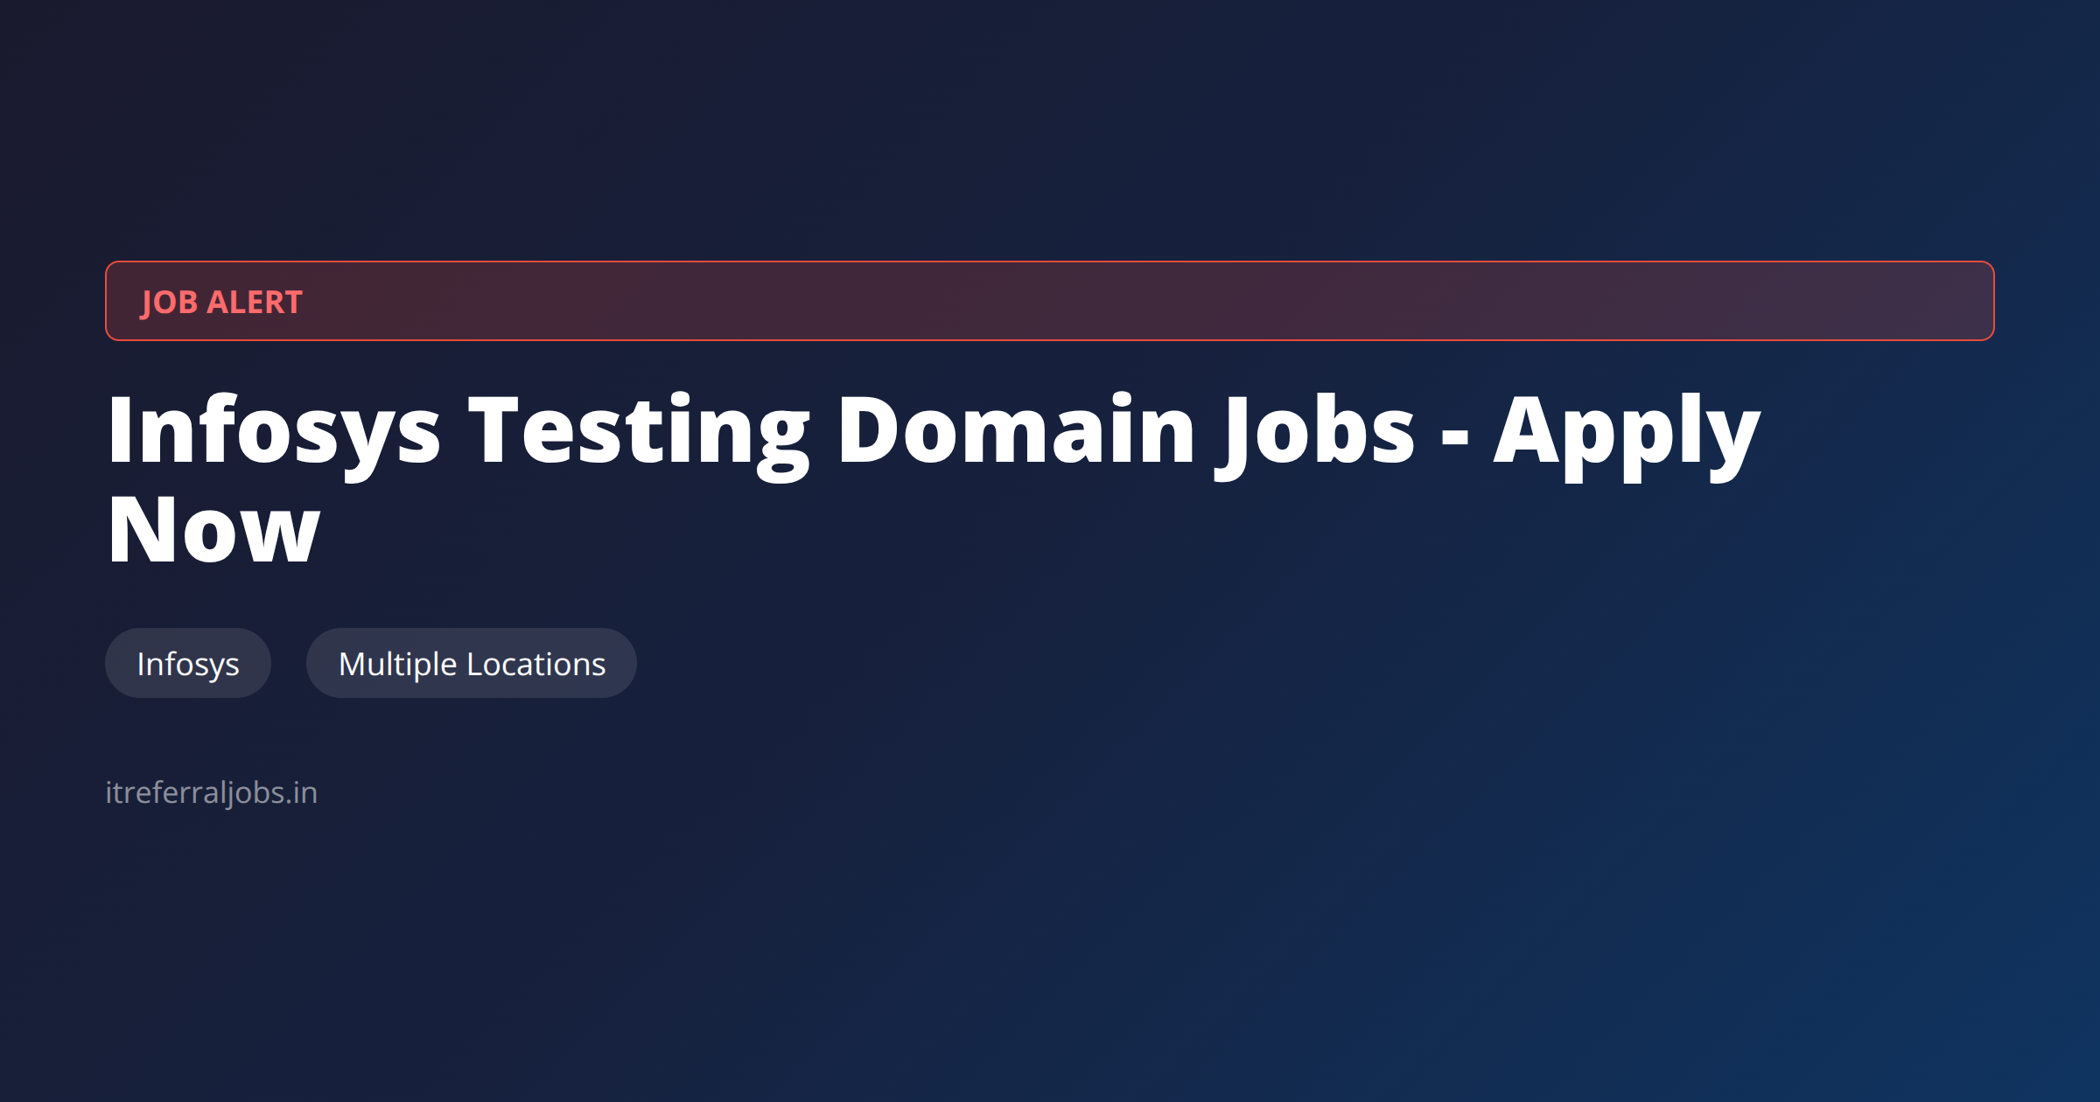
Task: Click the word Multiple in location pill
Action: pos(398,664)
